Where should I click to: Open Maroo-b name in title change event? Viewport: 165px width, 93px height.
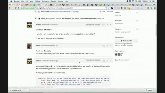[x=44, y=19]
